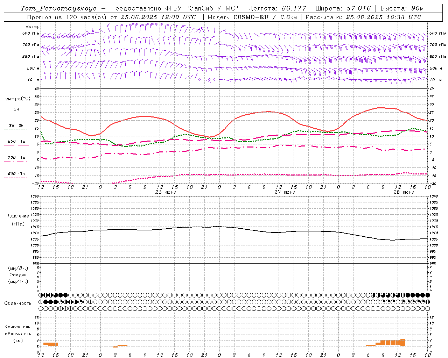Click the 27 июня date label
Screen dimensions: 448x358
[285, 192]
